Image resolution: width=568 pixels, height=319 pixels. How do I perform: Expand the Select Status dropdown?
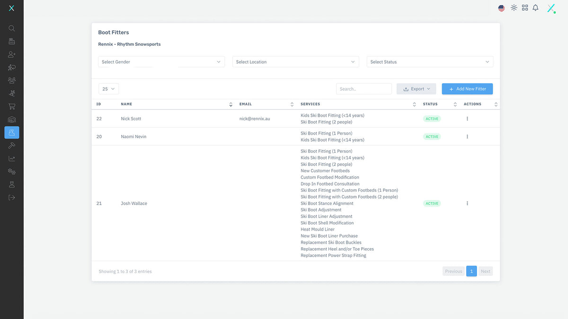pyautogui.click(x=430, y=62)
